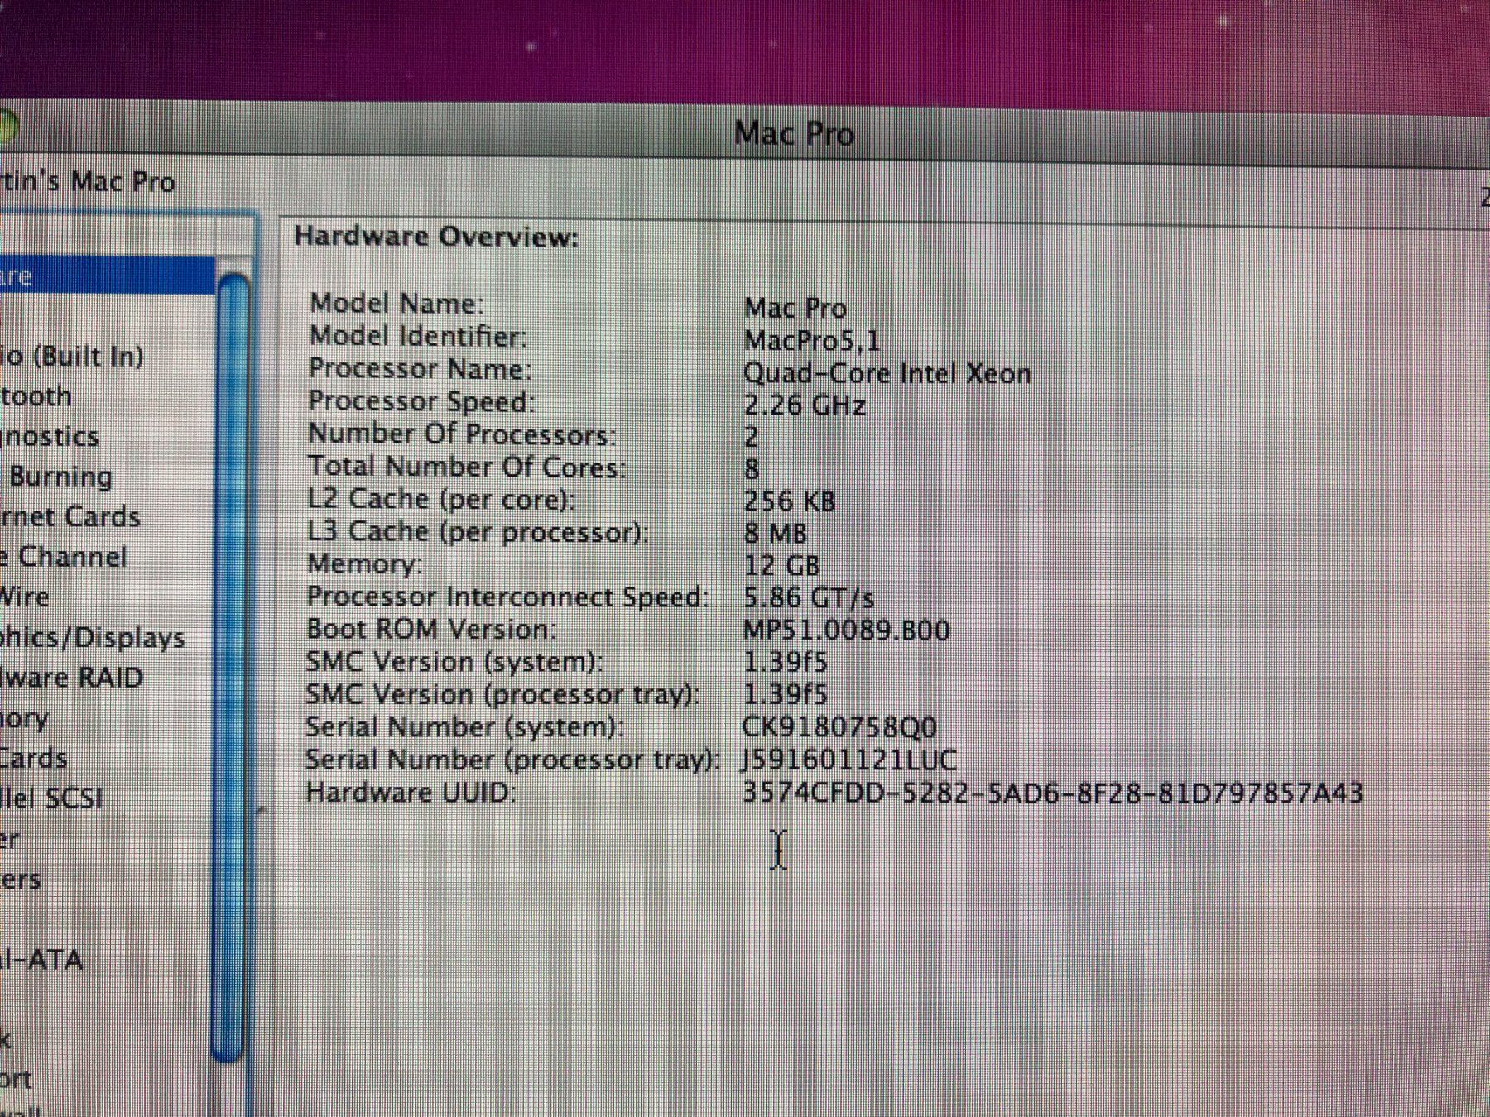Click the Hardware UUID value
Image resolution: width=1490 pixels, height=1117 pixels.
click(x=1053, y=793)
